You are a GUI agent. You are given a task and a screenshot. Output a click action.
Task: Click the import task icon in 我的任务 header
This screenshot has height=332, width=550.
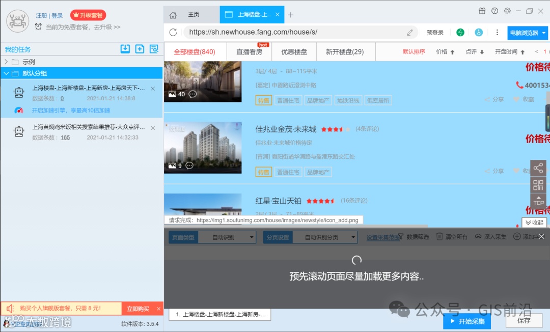pos(125,49)
